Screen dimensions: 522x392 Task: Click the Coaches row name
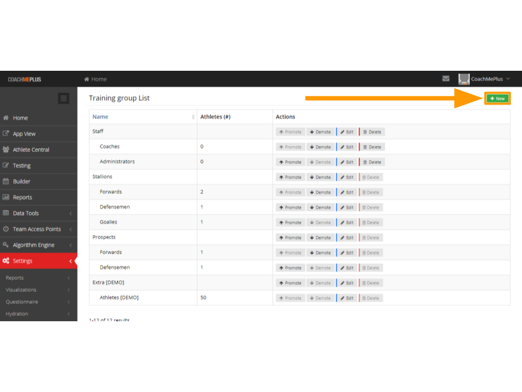point(109,146)
